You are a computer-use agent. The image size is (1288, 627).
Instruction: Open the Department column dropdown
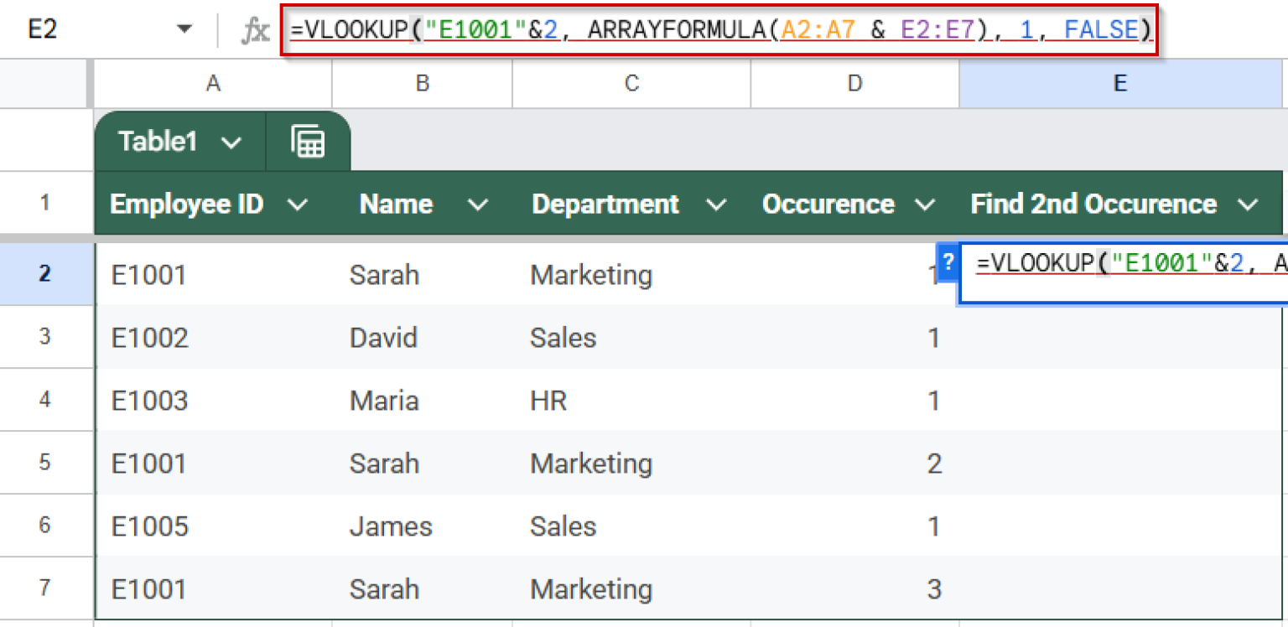717,204
